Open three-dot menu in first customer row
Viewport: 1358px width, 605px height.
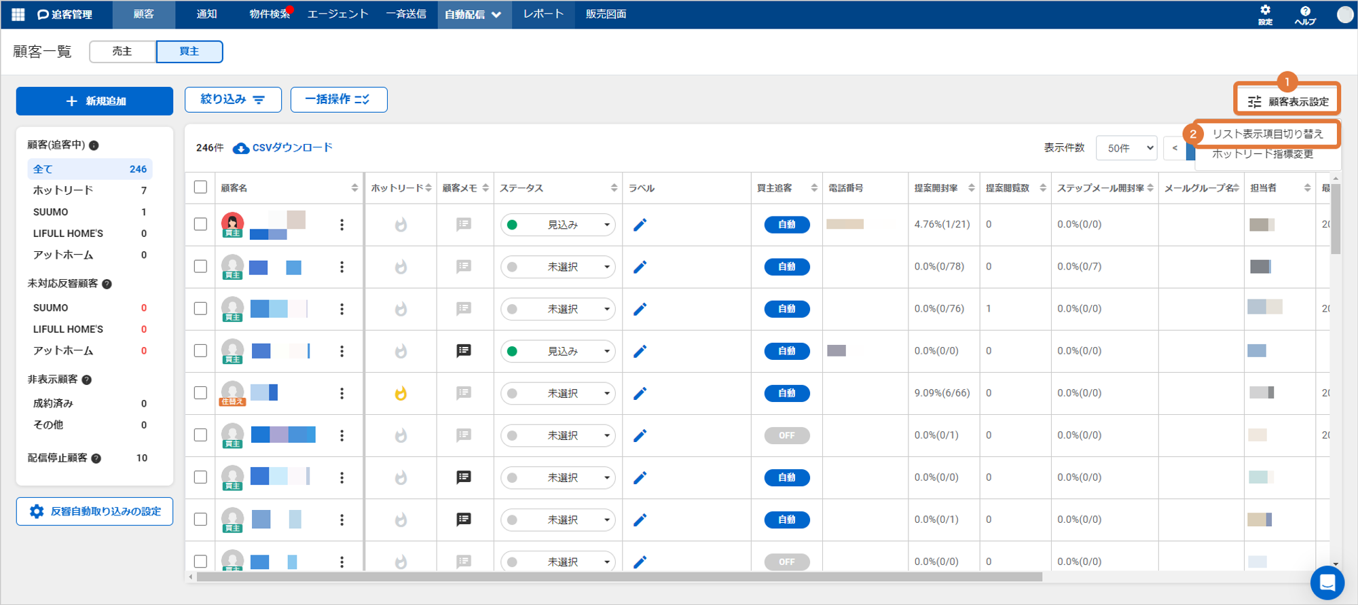pos(342,225)
